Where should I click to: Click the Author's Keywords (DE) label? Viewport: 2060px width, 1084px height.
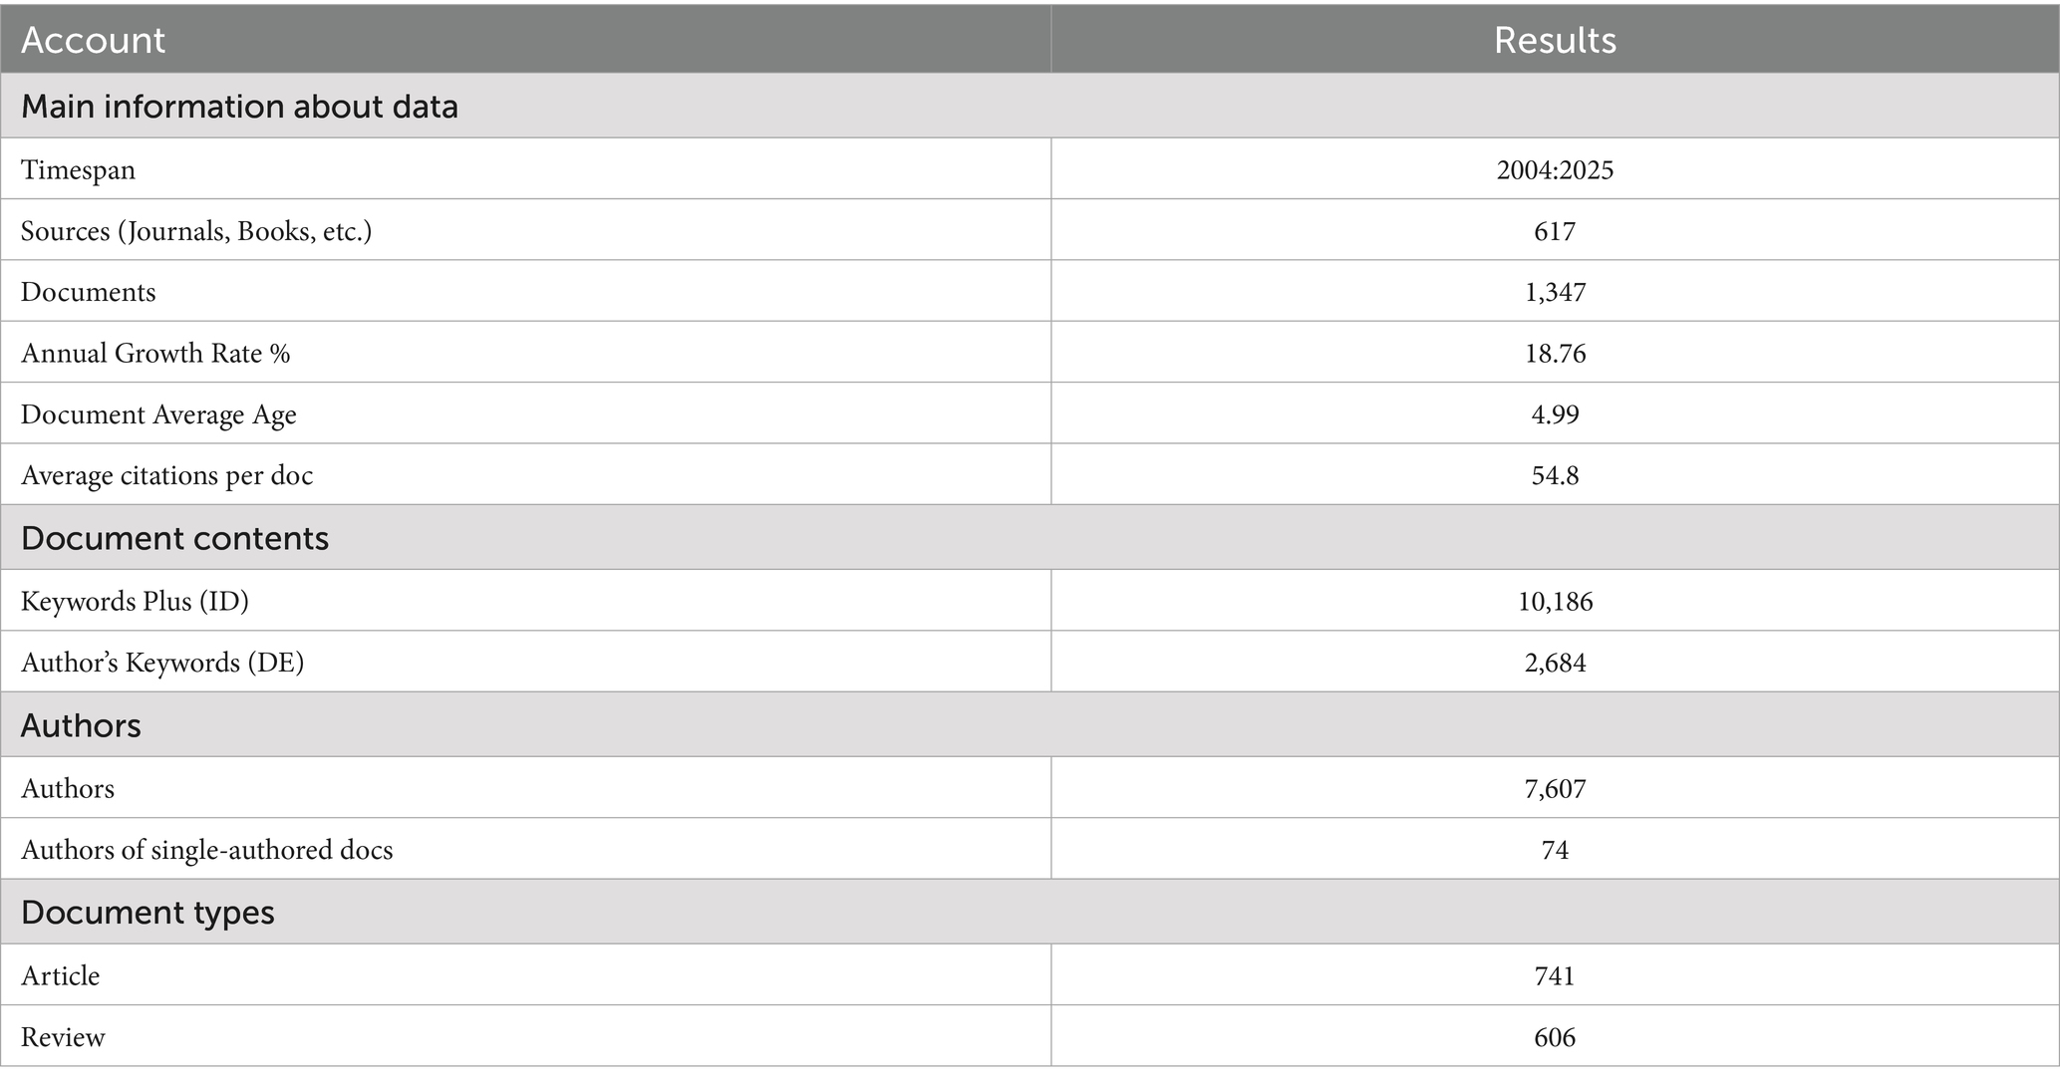(x=162, y=663)
